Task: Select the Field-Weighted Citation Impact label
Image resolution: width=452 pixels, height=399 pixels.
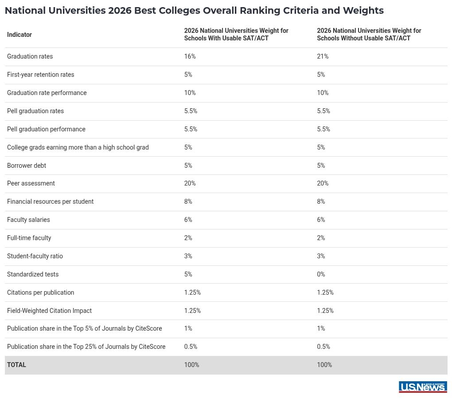Action: pos(49,311)
